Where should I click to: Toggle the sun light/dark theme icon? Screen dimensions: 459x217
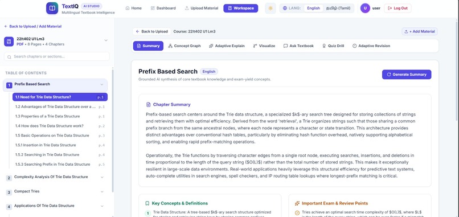click(x=270, y=8)
